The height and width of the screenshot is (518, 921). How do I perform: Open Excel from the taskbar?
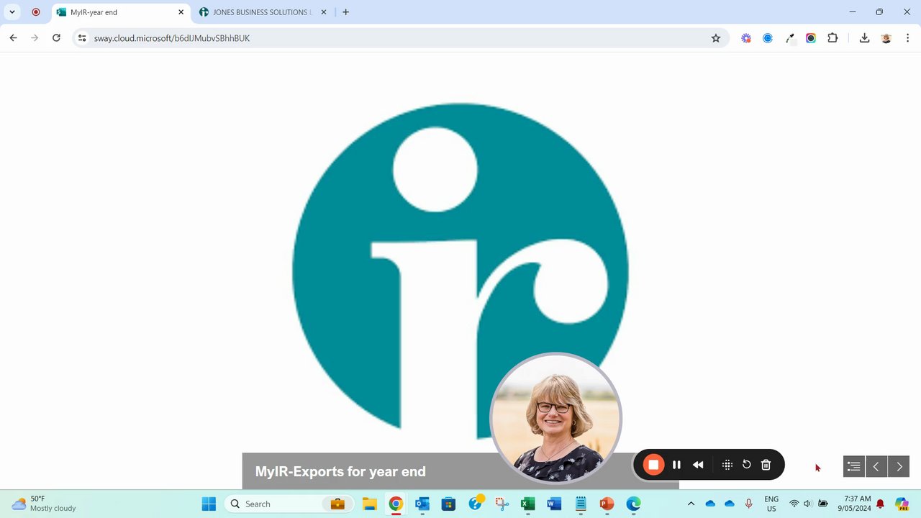pyautogui.click(x=527, y=504)
